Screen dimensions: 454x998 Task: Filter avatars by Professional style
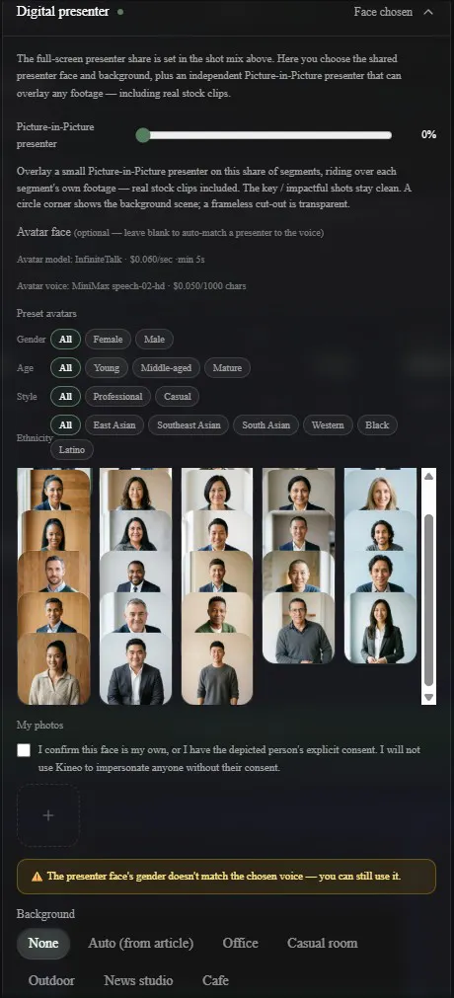tap(117, 397)
